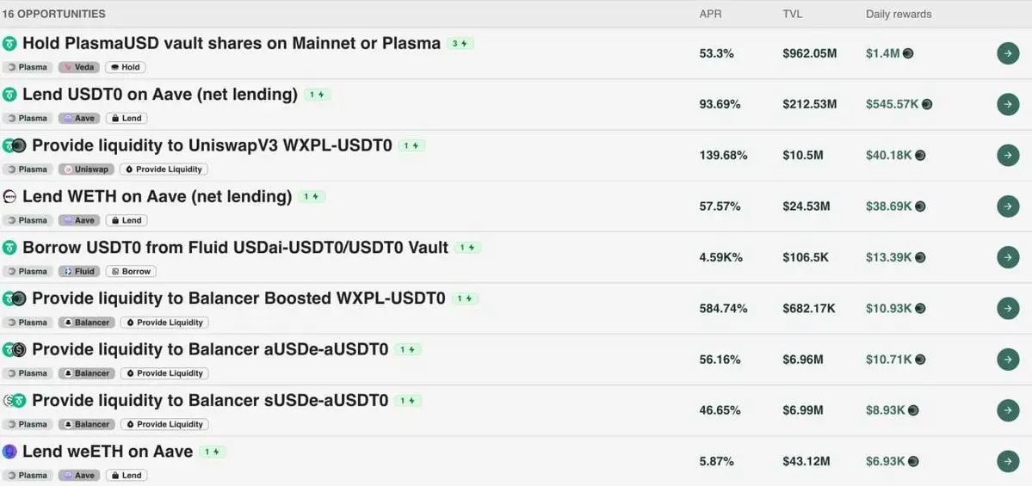Sort by Daily rewards column header
Screen dimensions: 1032x486
(x=899, y=14)
